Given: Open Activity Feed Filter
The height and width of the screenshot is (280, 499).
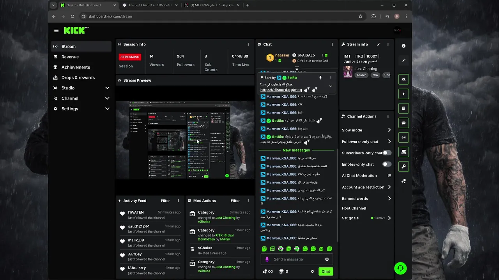Looking at the screenshot, I should pyautogui.click(x=165, y=201).
